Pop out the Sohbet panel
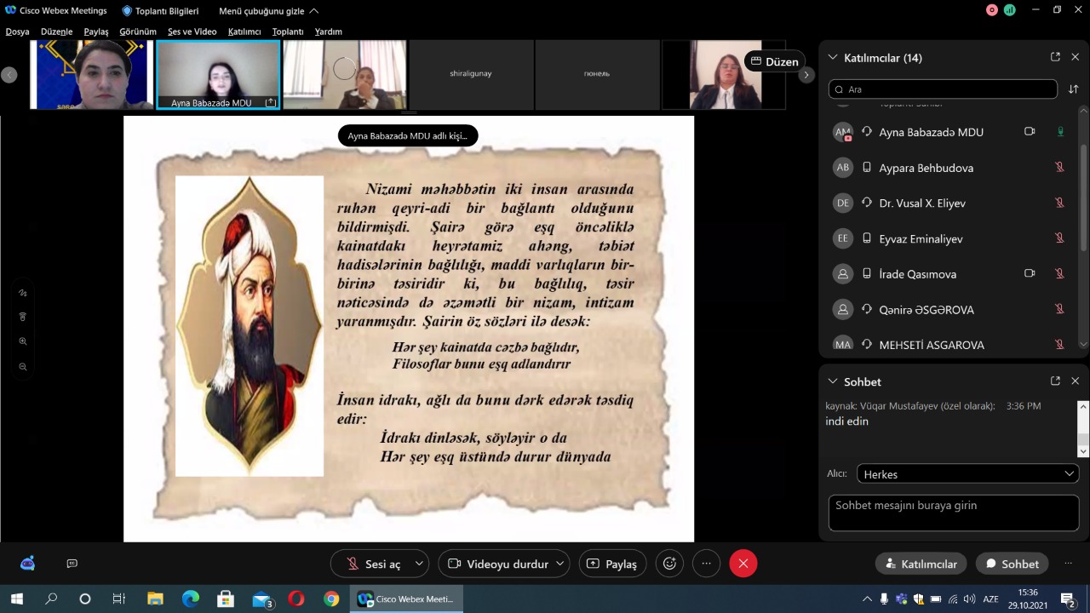The width and height of the screenshot is (1090, 613). [x=1055, y=381]
